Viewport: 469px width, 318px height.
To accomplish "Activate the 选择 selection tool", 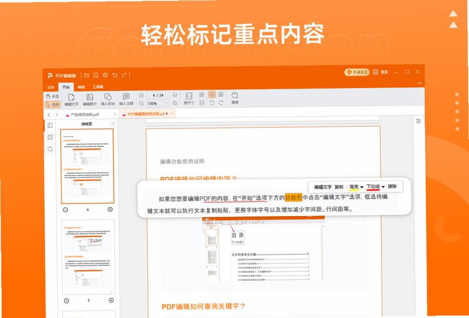I will (x=52, y=104).
